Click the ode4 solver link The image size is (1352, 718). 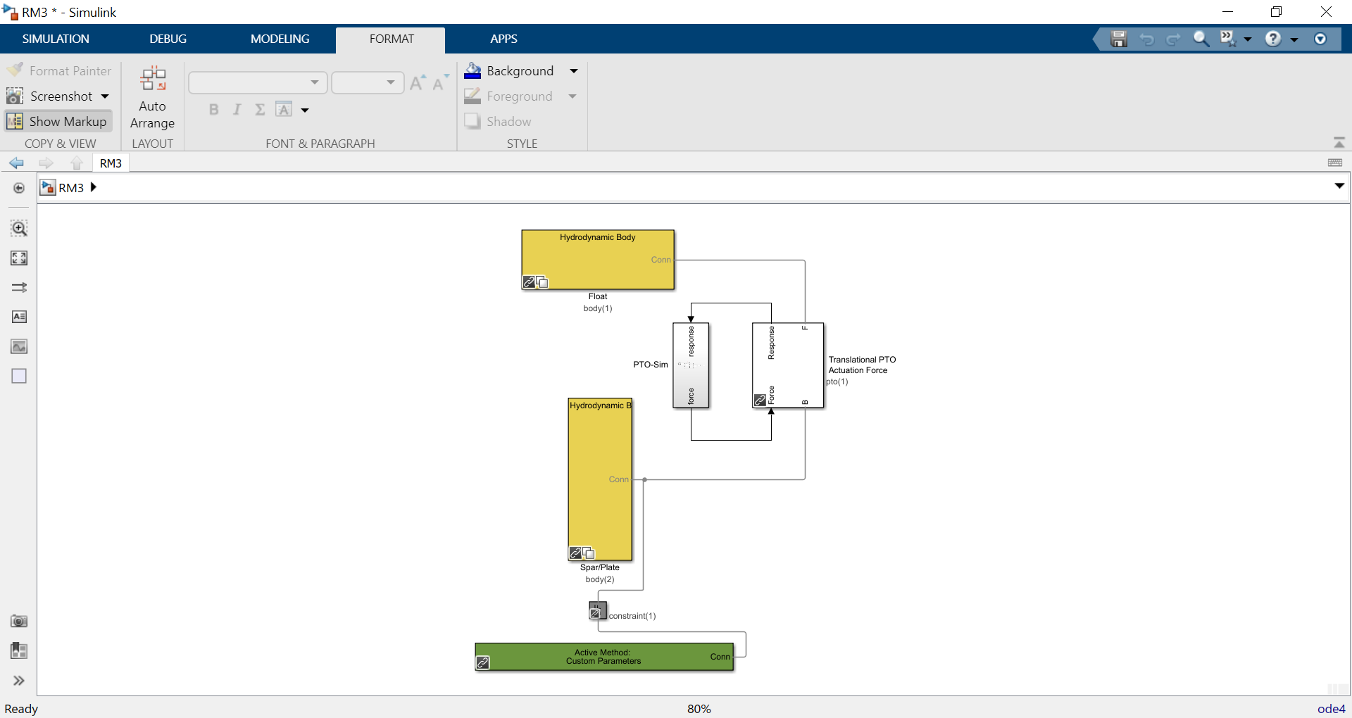click(1331, 709)
